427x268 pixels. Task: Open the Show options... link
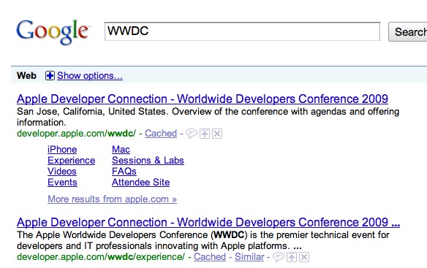click(90, 76)
